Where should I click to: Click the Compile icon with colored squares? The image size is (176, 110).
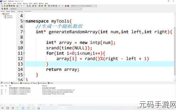pos(49,6)
